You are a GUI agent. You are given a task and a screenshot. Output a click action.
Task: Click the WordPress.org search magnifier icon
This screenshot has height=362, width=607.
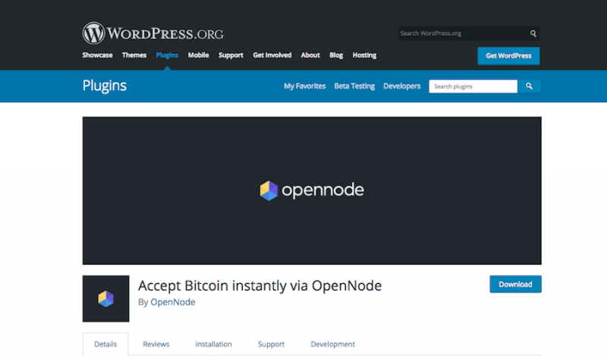coord(533,33)
